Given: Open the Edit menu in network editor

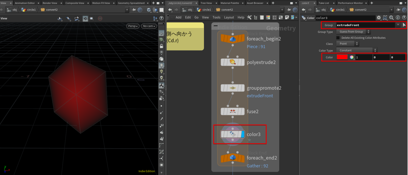Looking at the screenshot, I should [x=188, y=17].
